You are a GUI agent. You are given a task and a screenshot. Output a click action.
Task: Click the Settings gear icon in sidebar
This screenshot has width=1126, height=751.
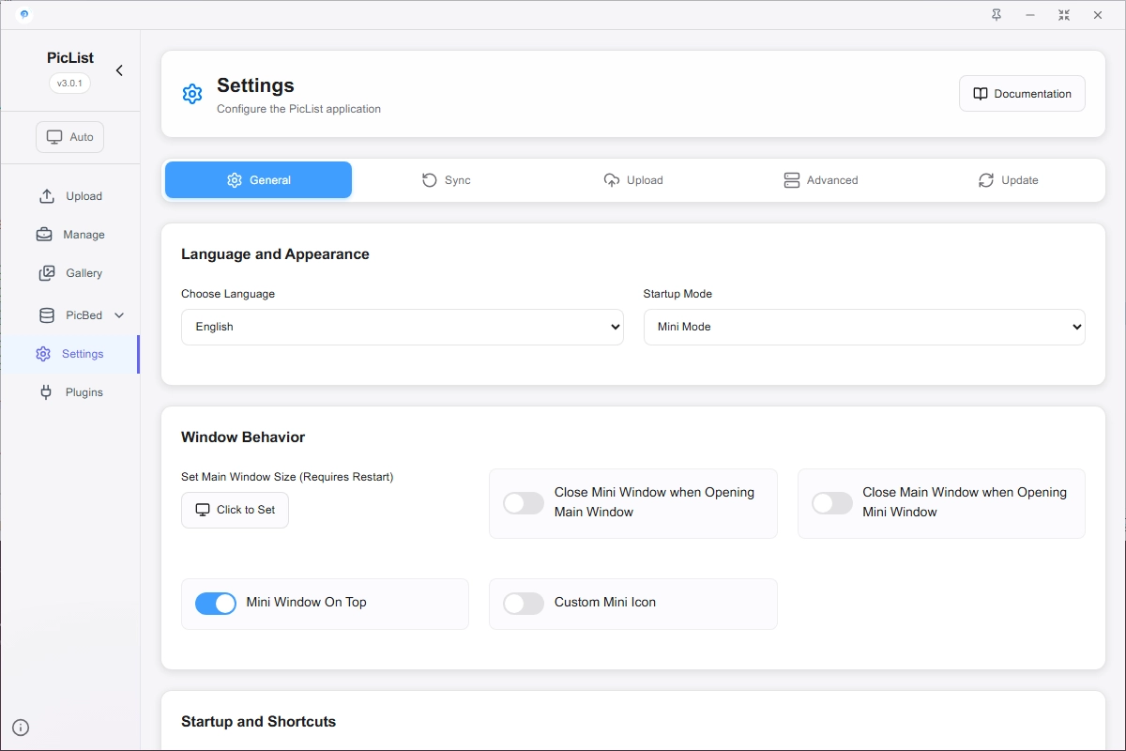(x=42, y=354)
